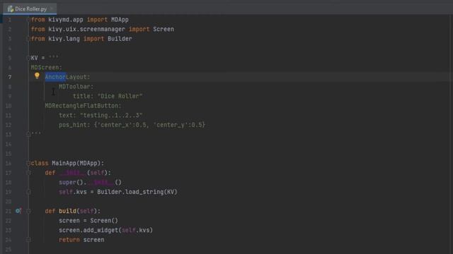Collapse the imports fold marker at line 1
453x254 pixels.
coord(28,20)
